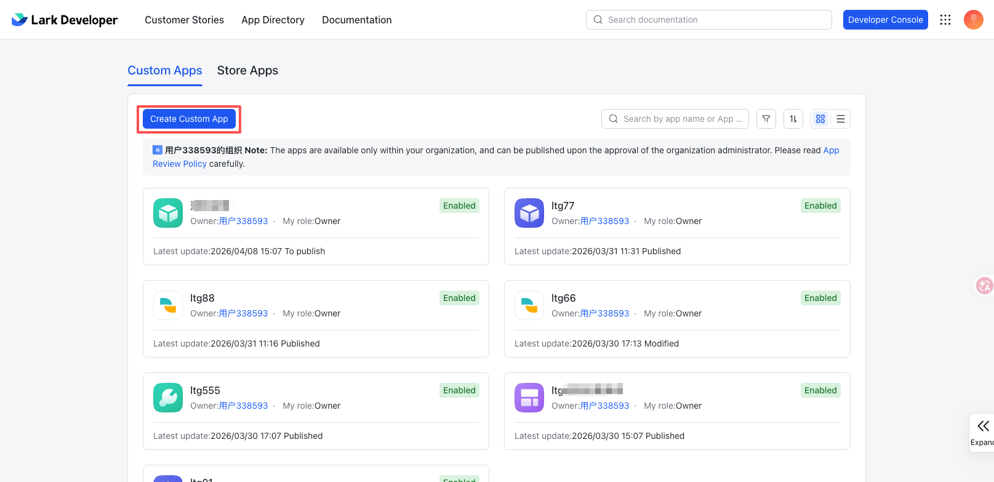This screenshot has width=994, height=482.
Task: Open the App Review Policy link
Action: (x=831, y=150)
